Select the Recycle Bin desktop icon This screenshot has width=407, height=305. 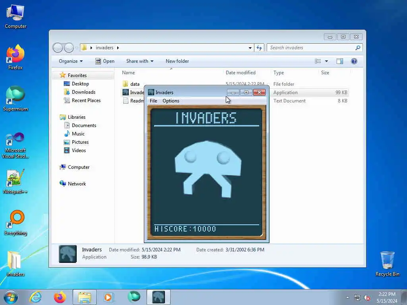[x=387, y=264]
